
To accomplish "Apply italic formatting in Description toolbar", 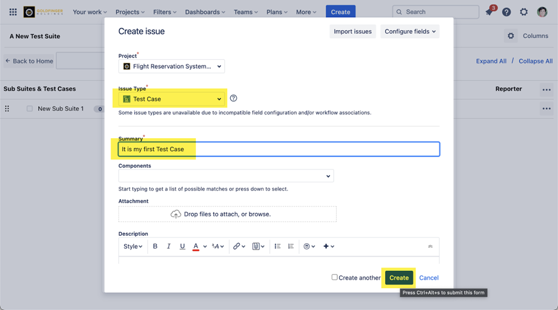I will tap(169, 247).
